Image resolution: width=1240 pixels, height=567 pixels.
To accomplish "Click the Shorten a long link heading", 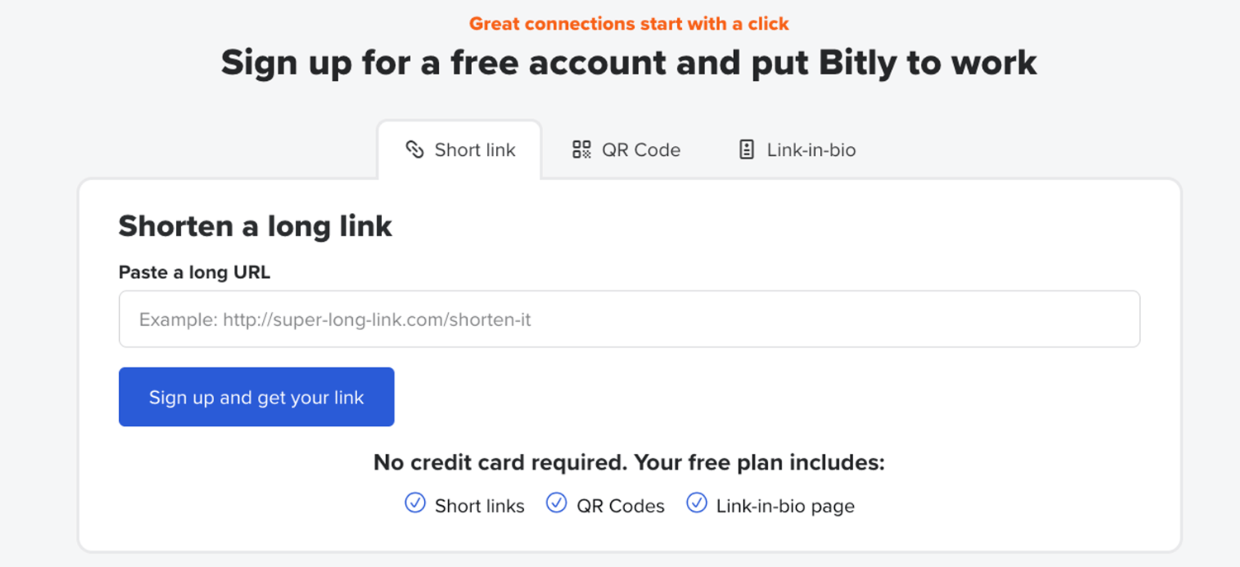I will tap(255, 226).
